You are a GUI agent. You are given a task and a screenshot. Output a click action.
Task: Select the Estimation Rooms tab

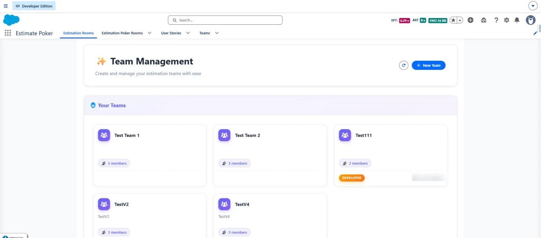point(78,33)
